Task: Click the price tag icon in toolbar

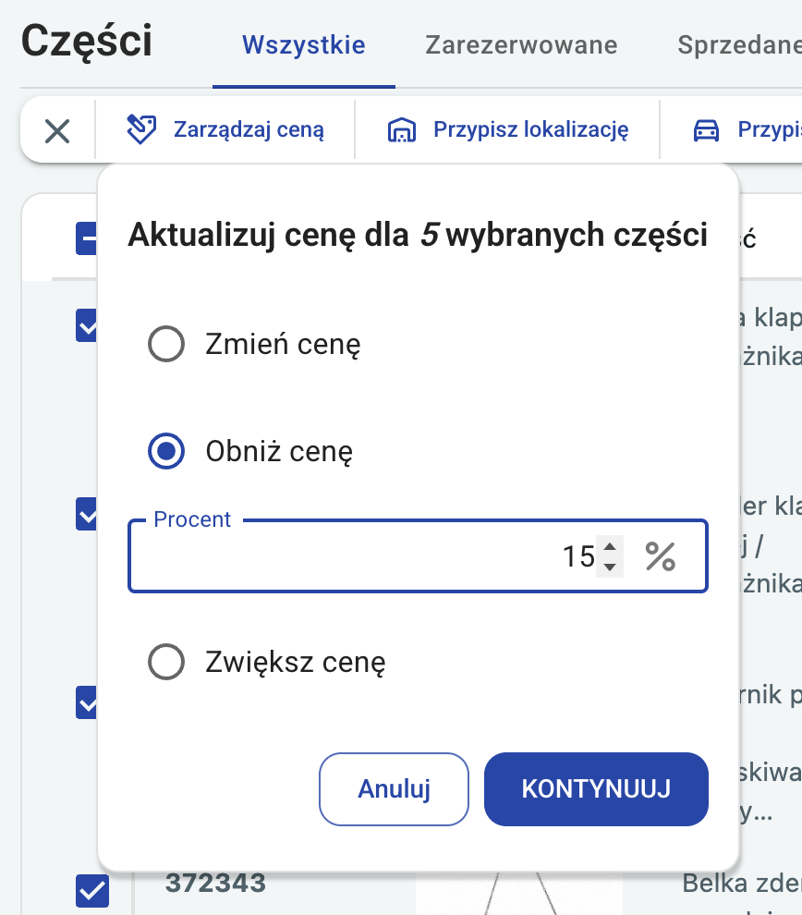Action: (x=141, y=129)
